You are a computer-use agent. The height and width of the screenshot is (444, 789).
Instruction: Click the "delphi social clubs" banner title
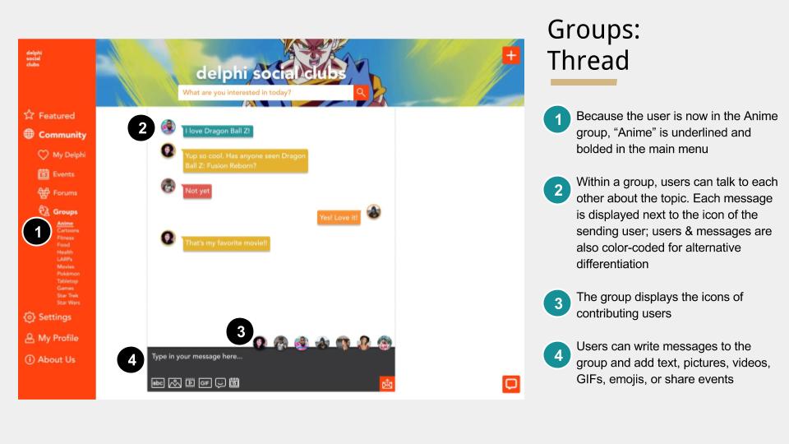(x=270, y=73)
